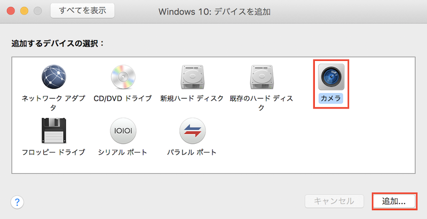Click the gray zoom window button
The width and height of the screenshot is (427, 219).
37,11
